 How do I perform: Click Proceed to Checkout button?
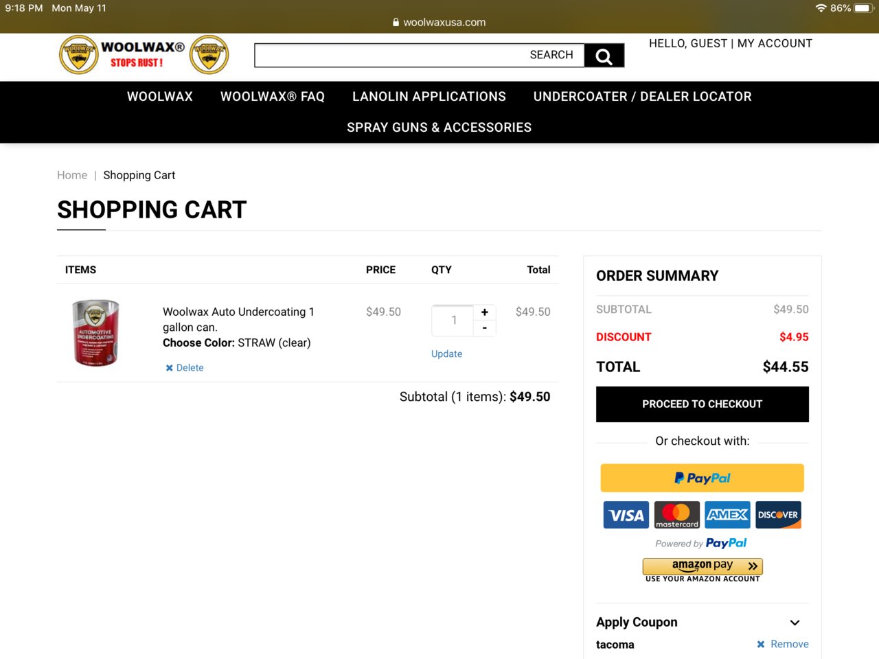point(703,404)
